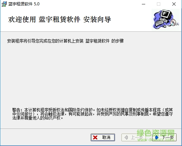Click the monitor in header graphic
182x146 pixels.
(x=166, y=14)
